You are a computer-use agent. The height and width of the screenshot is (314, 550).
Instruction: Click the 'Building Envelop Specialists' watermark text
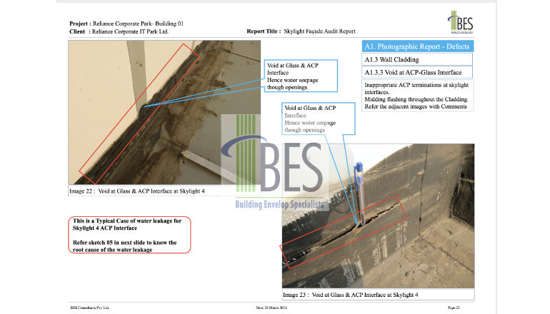click(280, 206)
